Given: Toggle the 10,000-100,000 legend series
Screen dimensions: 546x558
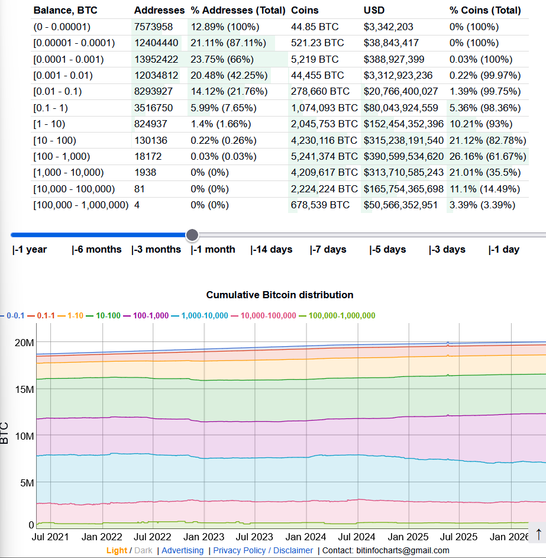Looking at the screenshot, I should [264, 315].
